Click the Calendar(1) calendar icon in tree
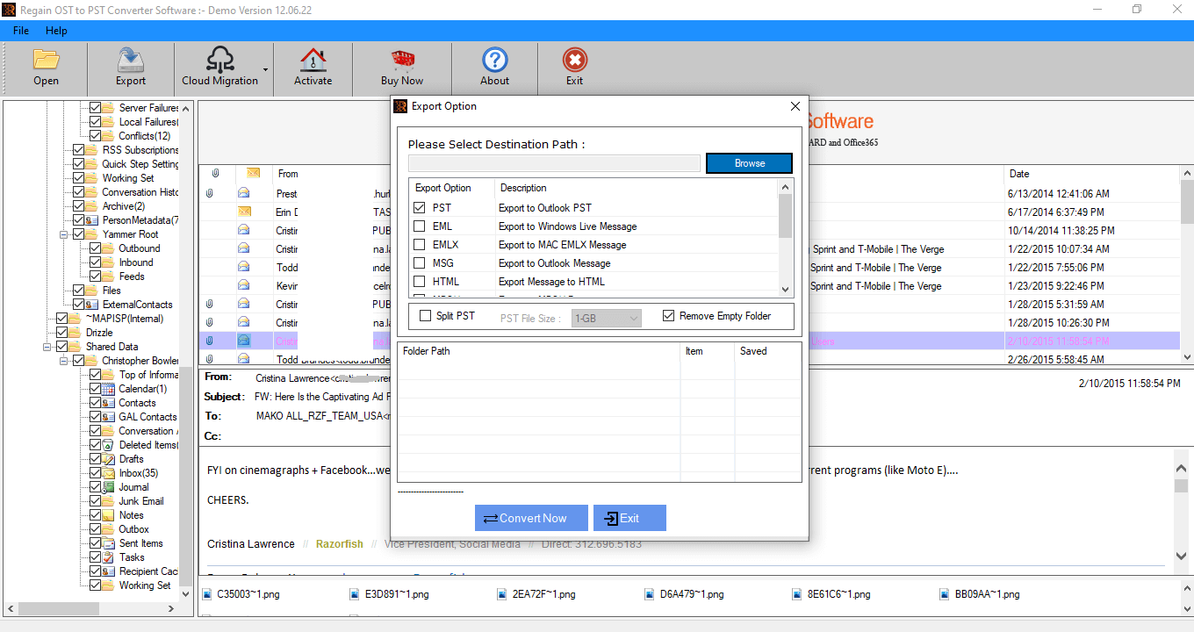1194x632 pixels. (109, 389)
